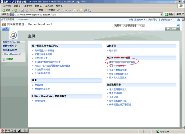Image resolution: width=185 pixels, height=134 pixels.
Task: Click the Research icon in the toolbar
Action: pos(89,10)
